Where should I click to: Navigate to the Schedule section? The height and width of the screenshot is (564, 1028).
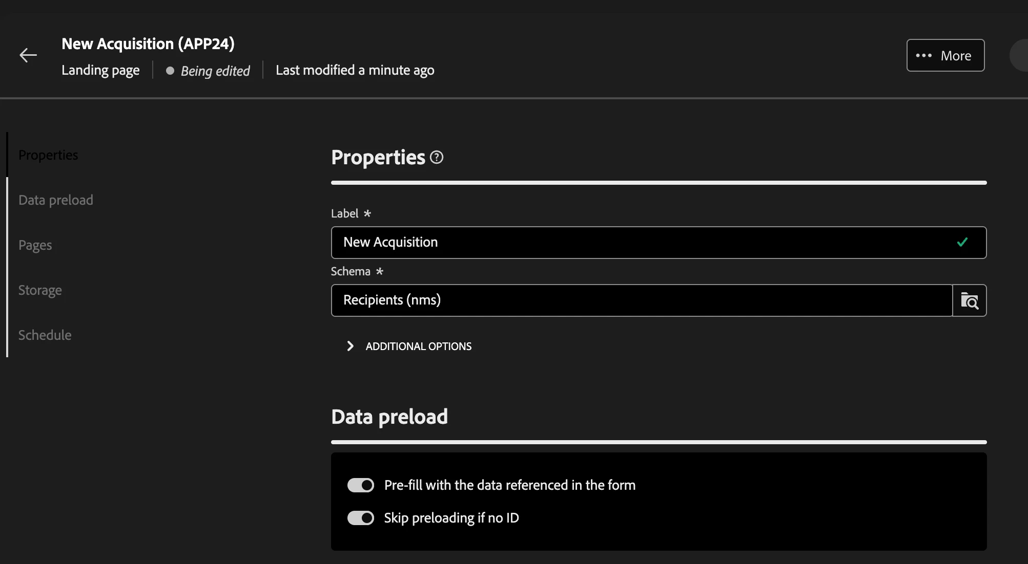pyautogui.click(x=45, y=335)
